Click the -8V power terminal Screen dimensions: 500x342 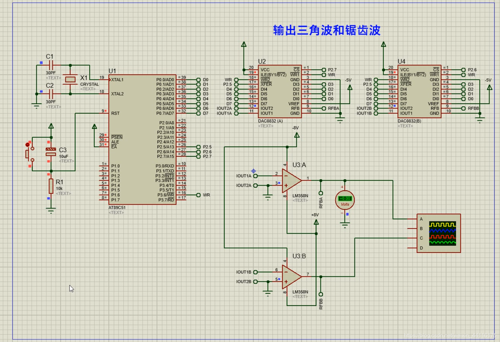[297, 135]
